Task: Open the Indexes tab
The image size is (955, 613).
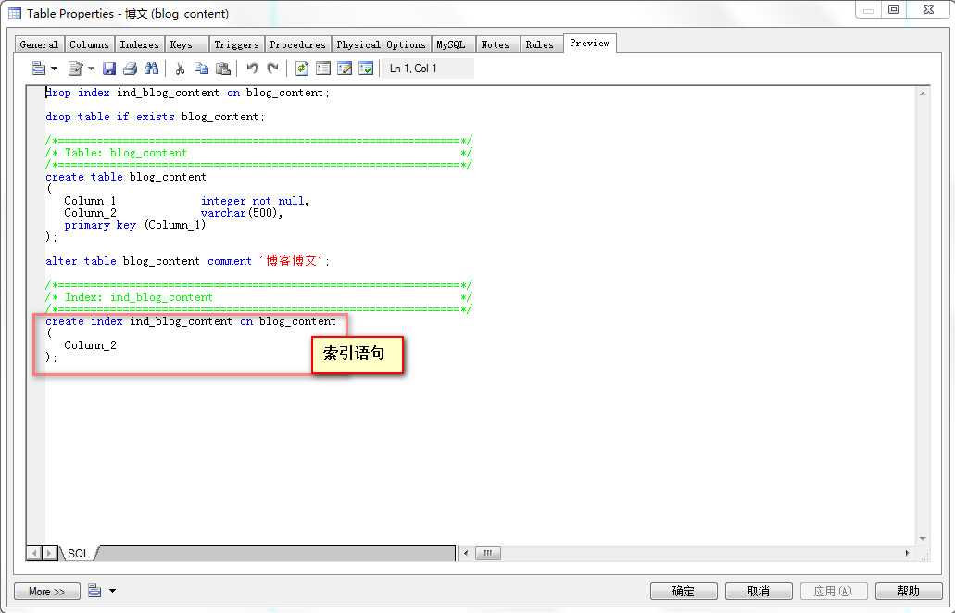Action: 140,44
